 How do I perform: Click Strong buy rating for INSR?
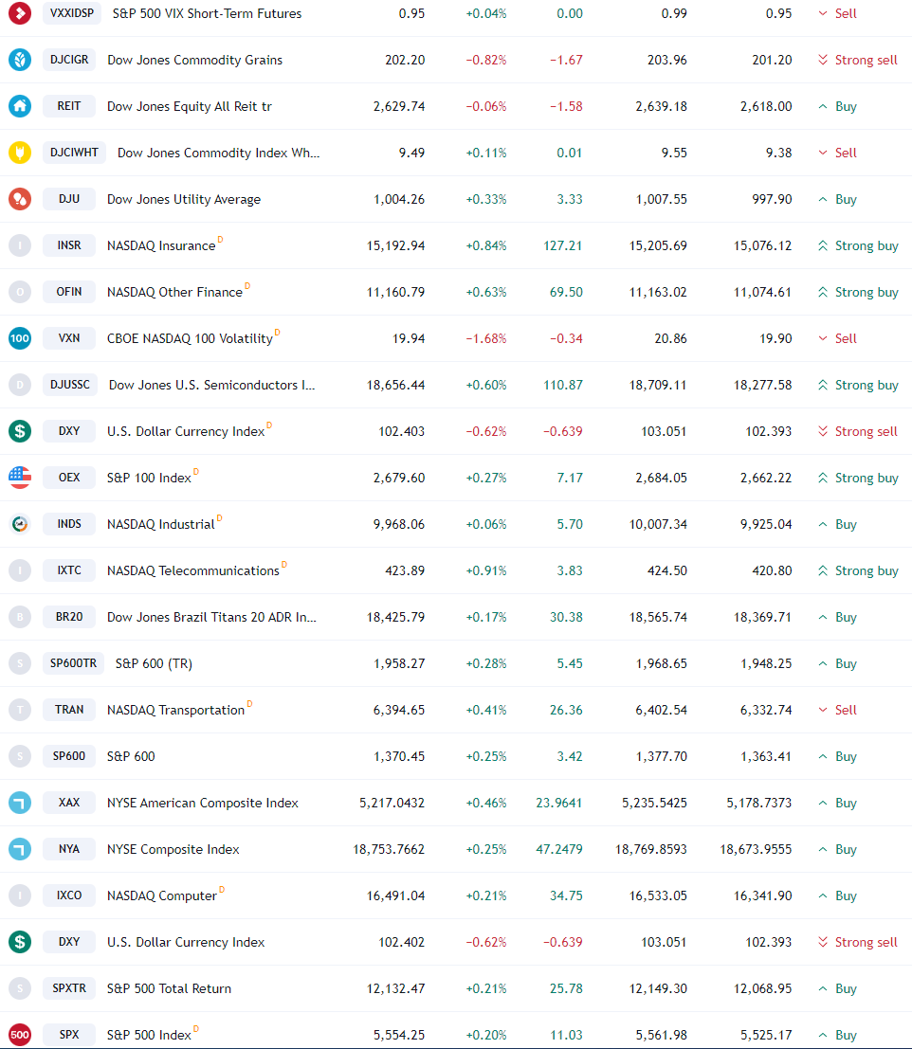[x=858, y=245]
